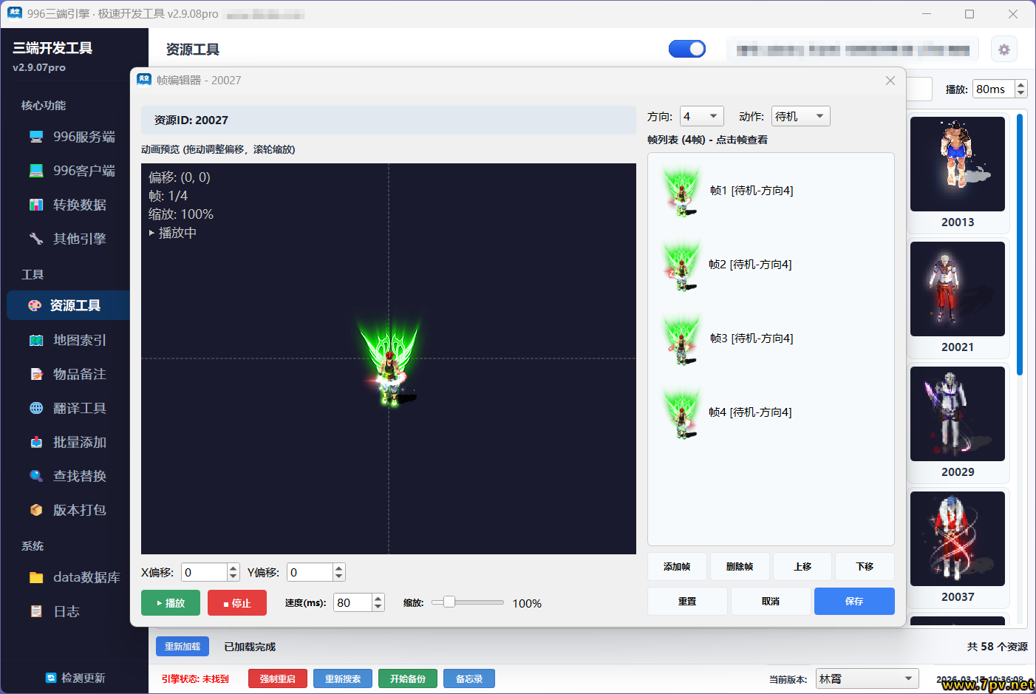Click the 翻译工具 globe icon
The image size is (1036, 694).
tap(36, 408)
